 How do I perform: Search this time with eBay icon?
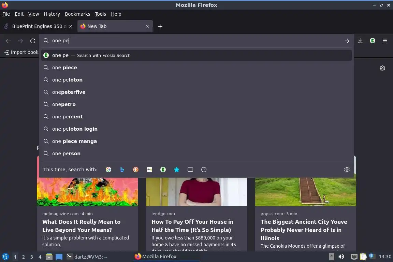149,170
